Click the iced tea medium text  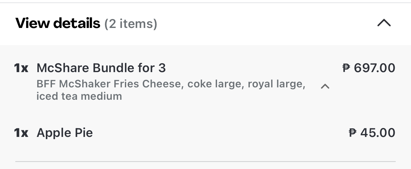tap(79, 96)
